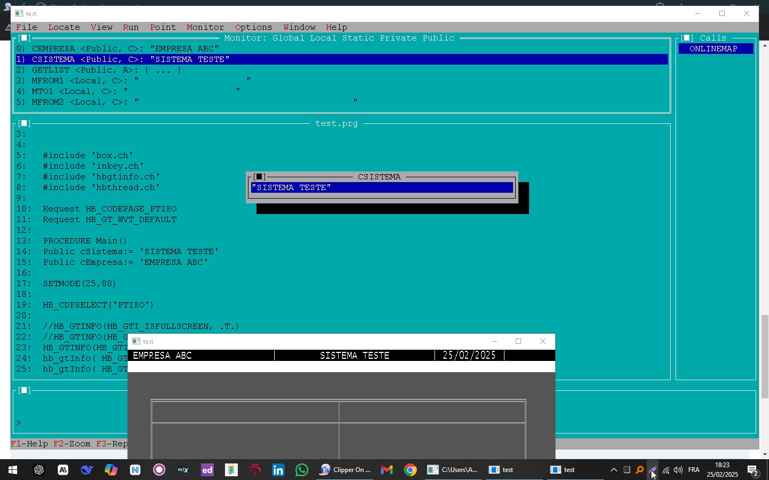Open the Run menu
The image size is (769, 480).
pos(130,27)
